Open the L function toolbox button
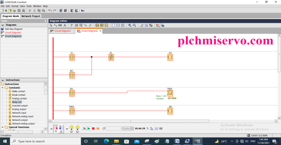This screenshot has width=281, height=145. tap(106, 25)
